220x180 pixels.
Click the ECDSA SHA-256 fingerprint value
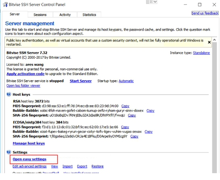pyautogui.click(x=88, y=136)
